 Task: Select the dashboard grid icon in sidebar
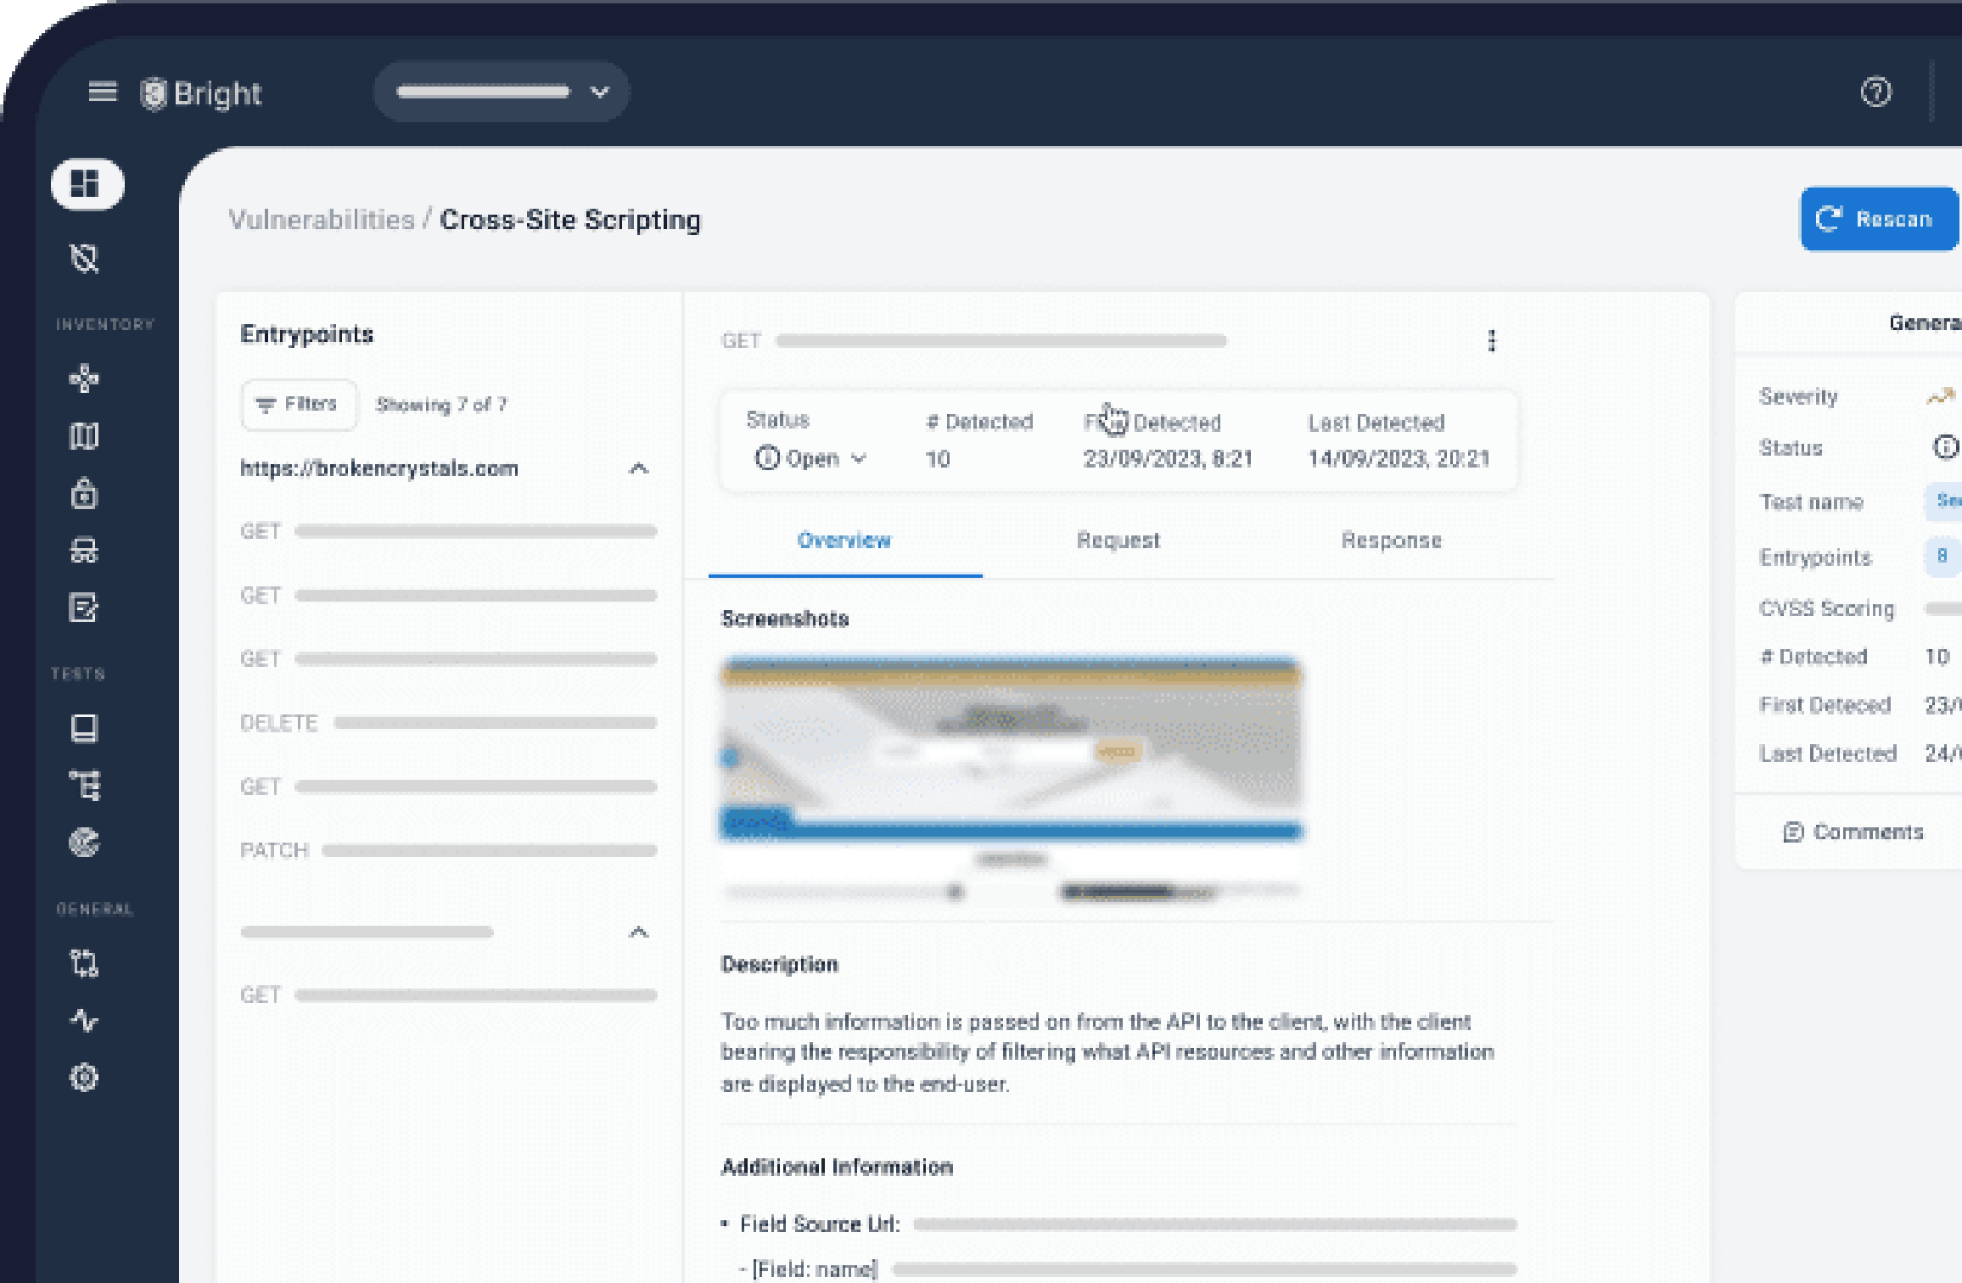[x=86, y=183]
